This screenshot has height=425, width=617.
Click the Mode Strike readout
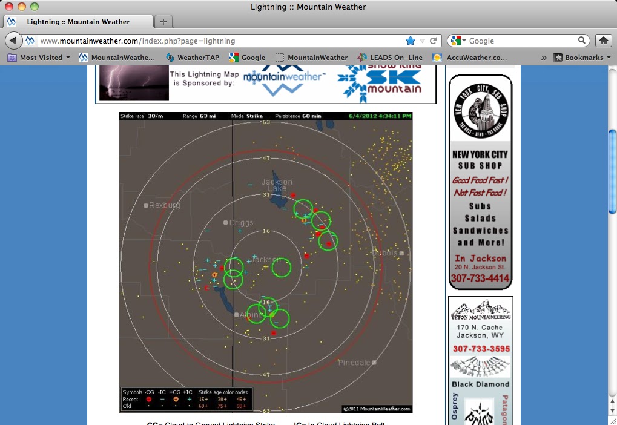click(246, 116)
